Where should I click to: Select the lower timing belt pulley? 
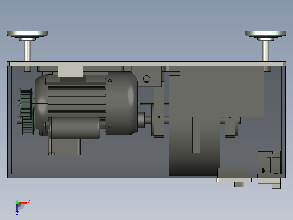[x=28, y=126]
